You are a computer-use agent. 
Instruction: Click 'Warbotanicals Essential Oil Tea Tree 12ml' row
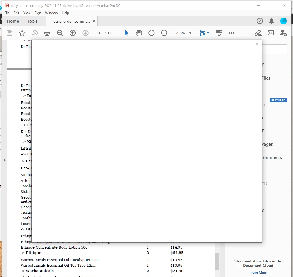(x=102, y=265)
